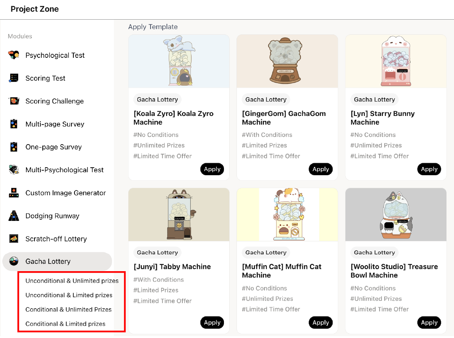Select the Scoring Test sidebar icon

14,78
